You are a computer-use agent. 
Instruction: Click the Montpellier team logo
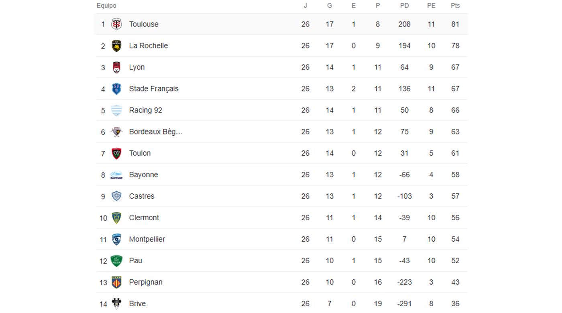point(116,239)
